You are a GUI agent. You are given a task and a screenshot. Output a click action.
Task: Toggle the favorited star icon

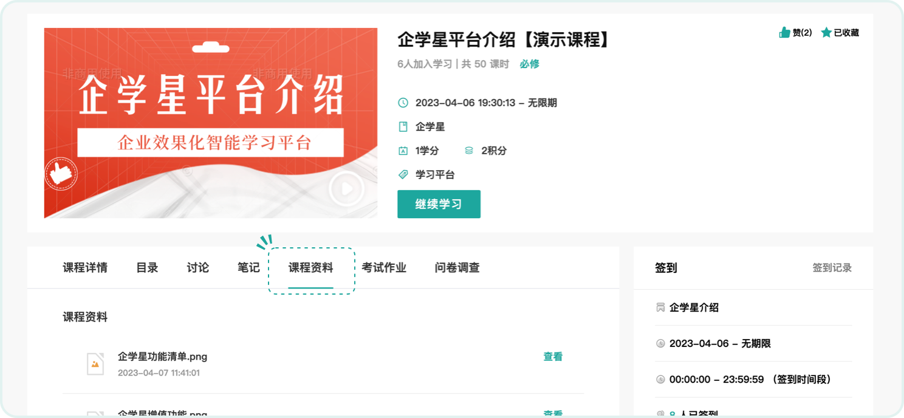826,33
